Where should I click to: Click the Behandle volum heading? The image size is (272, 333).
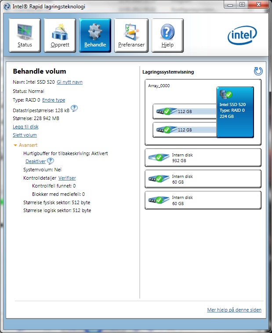click(40, 71)
